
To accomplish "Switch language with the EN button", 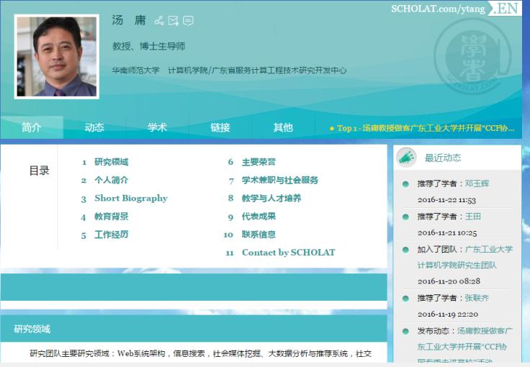I will click(x=506, y=9).
